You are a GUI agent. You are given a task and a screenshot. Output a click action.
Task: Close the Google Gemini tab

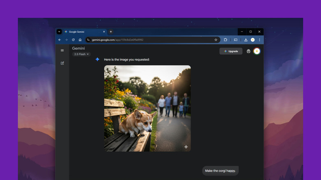[x=104, y=32]
